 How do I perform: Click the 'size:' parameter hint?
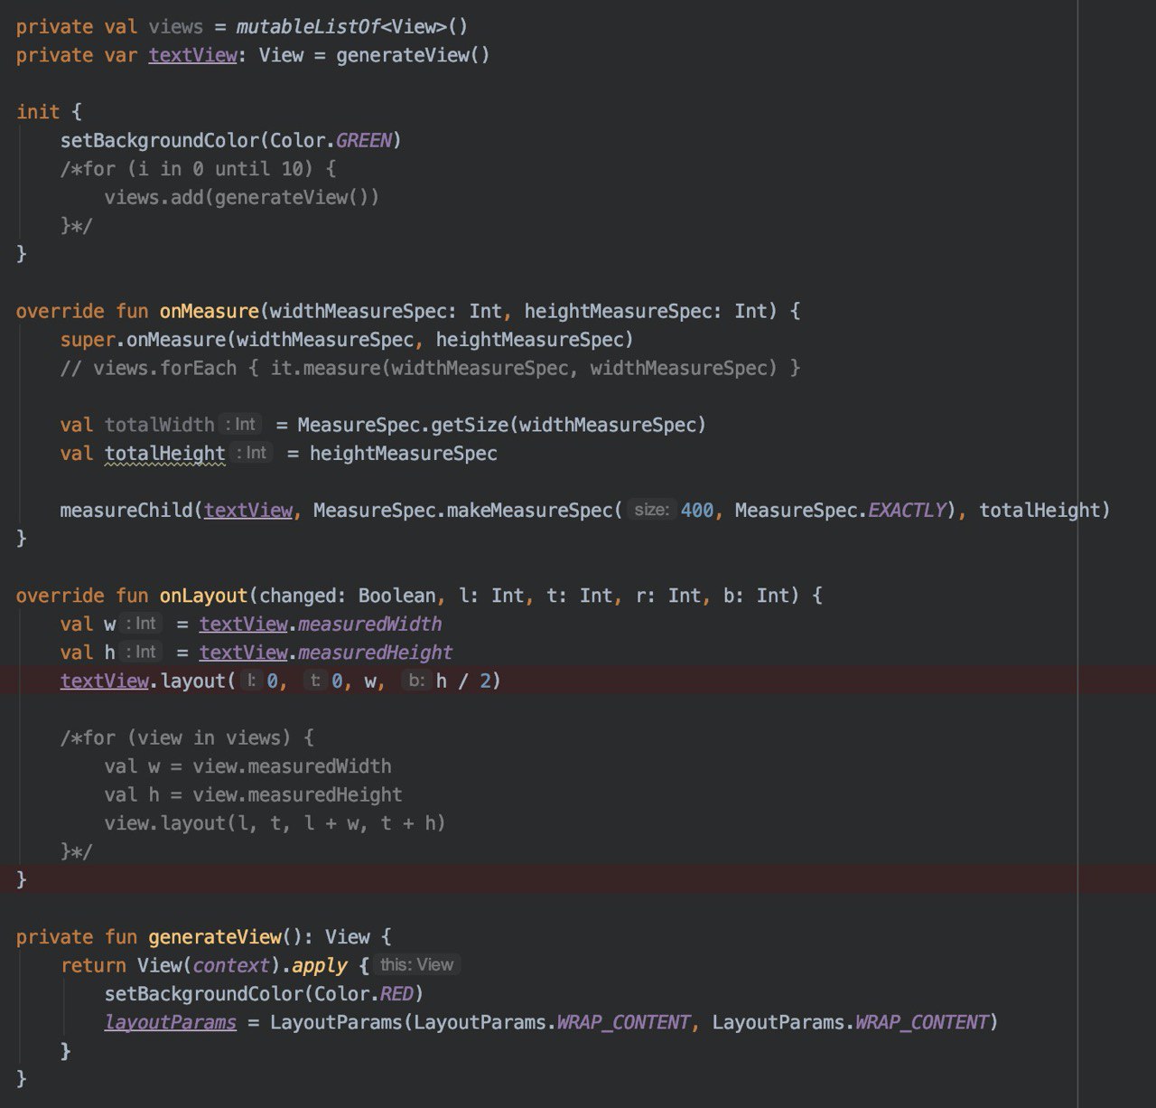650,511
